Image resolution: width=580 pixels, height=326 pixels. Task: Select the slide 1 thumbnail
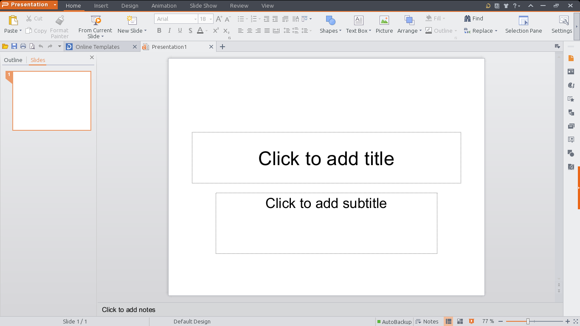(x=51, y=101)
